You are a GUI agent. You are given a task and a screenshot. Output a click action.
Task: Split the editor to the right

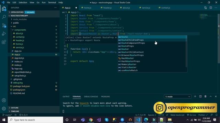(x=211, y=8)
